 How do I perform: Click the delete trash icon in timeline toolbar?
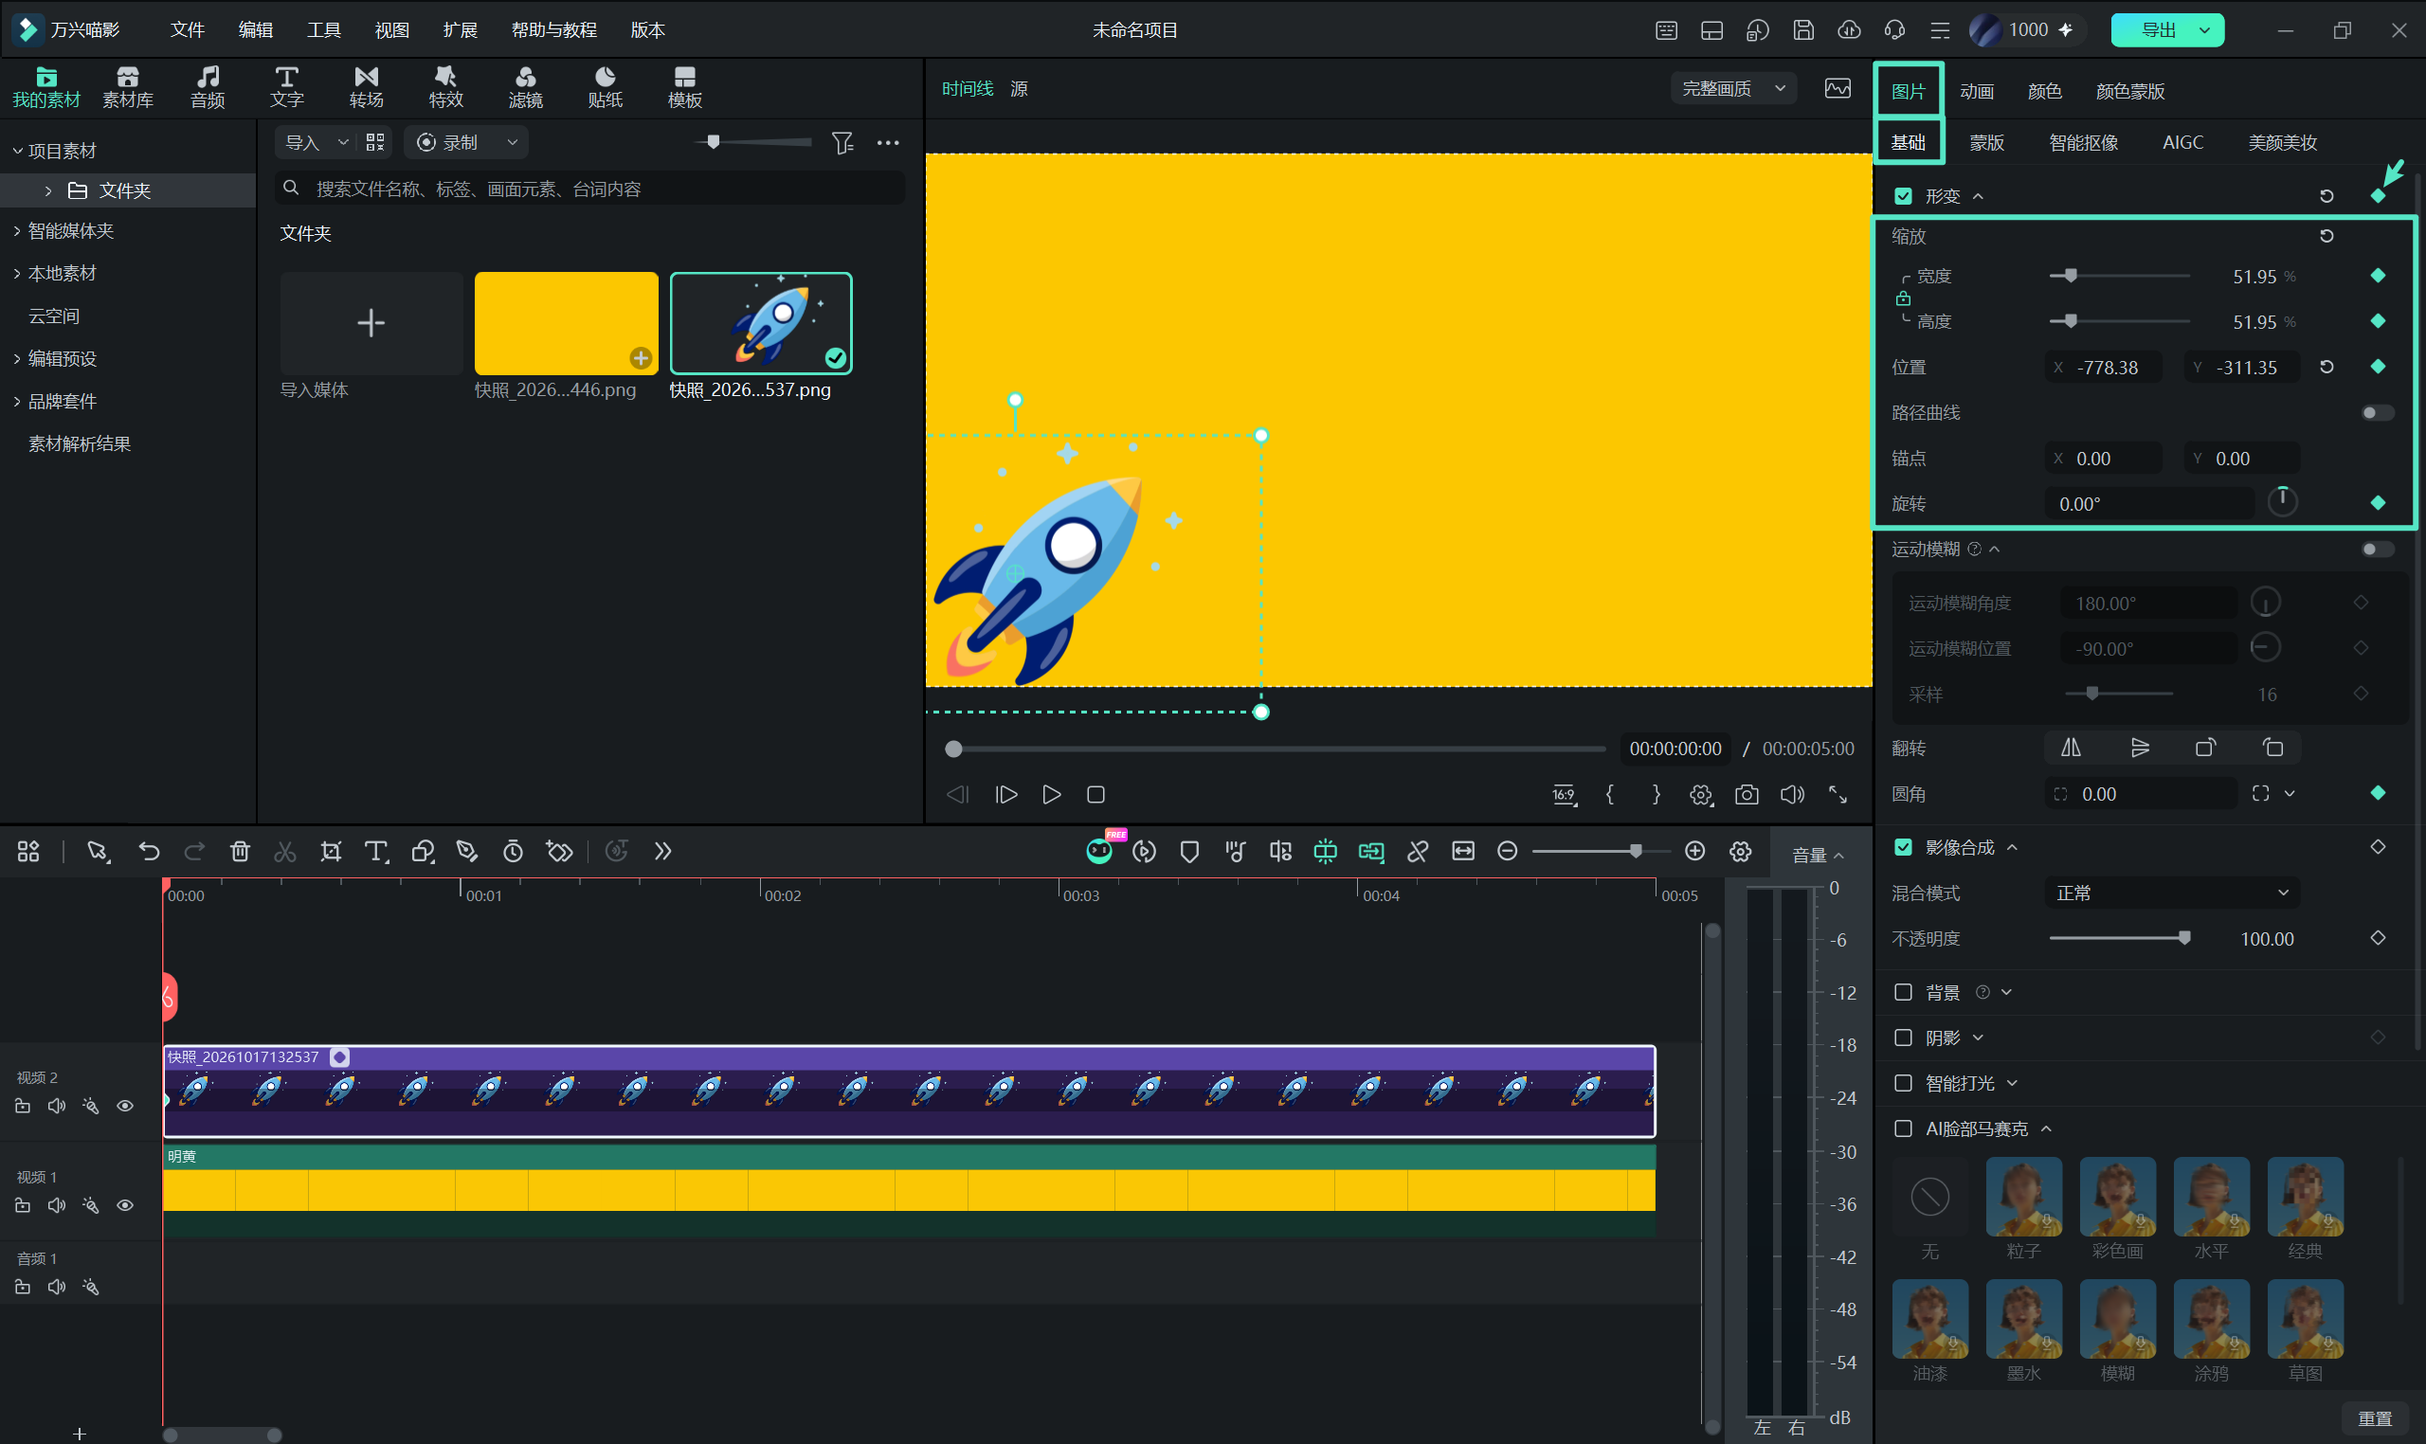240,852
